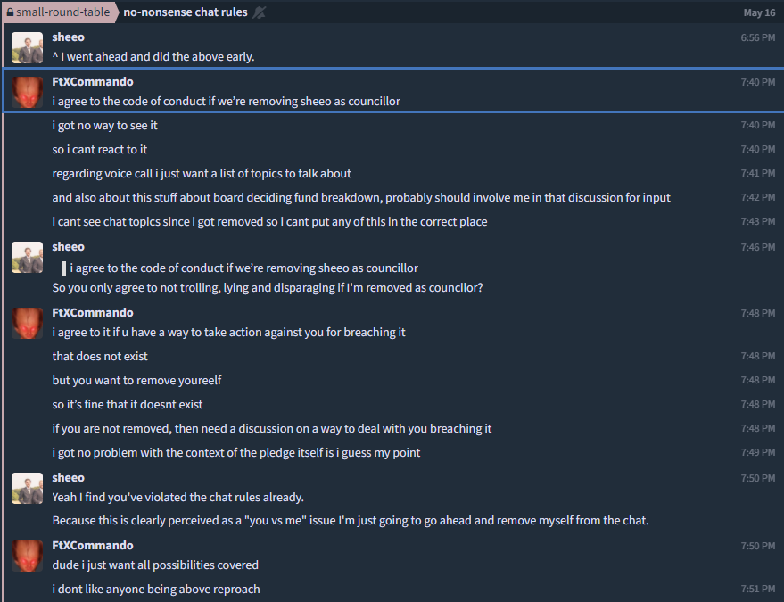
Task: Click sender name sheeo at 6:56 PM
Action: 68,37
